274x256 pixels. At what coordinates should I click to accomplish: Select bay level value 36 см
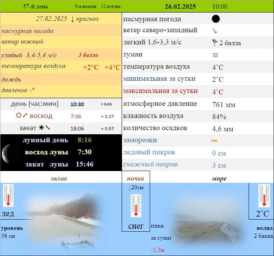8,236
